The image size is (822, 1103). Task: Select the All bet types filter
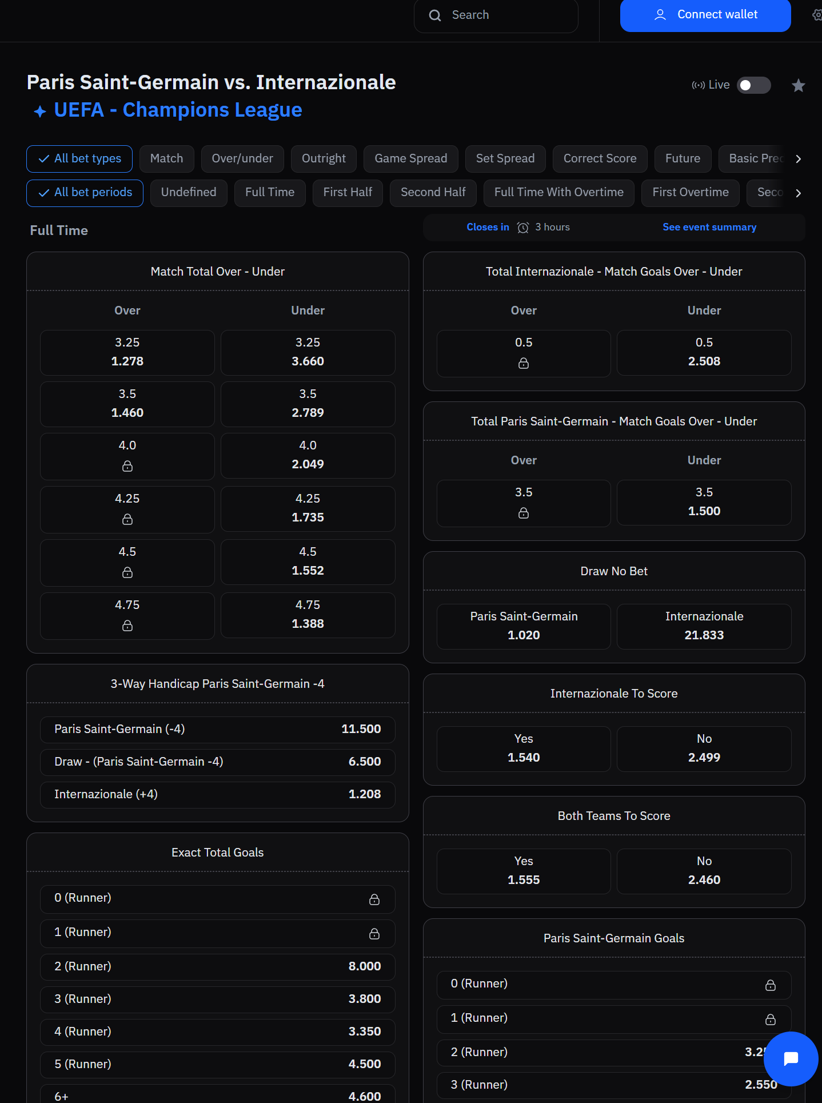(79, 159)
